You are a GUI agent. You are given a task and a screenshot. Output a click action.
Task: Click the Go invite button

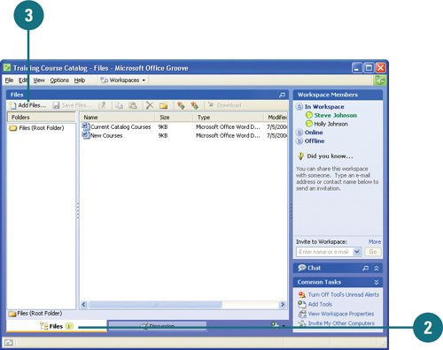point(373,252)
